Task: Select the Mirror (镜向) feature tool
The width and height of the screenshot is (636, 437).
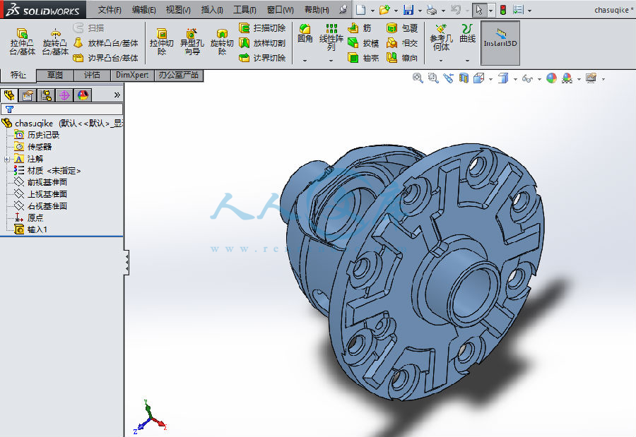Action: coord(403,58)
